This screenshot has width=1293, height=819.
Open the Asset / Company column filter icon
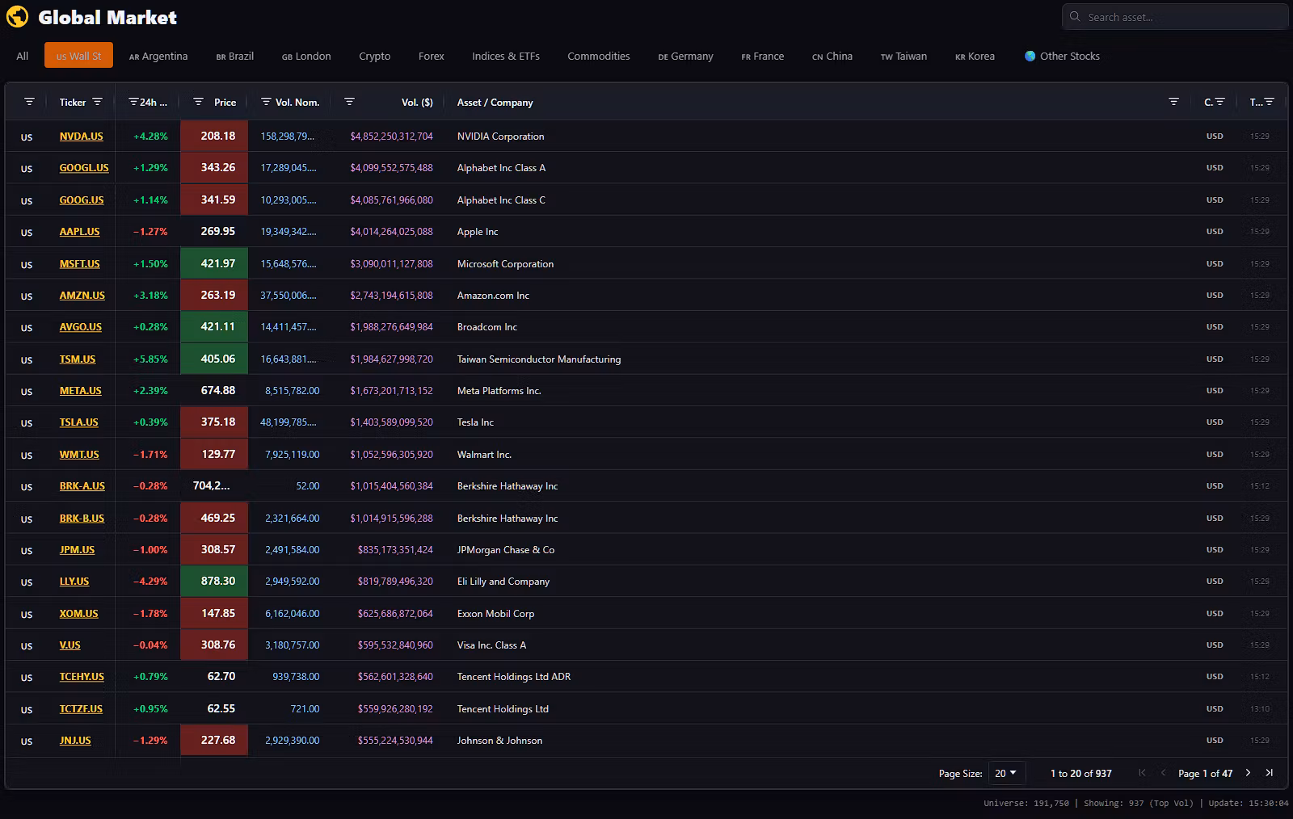1173,102
